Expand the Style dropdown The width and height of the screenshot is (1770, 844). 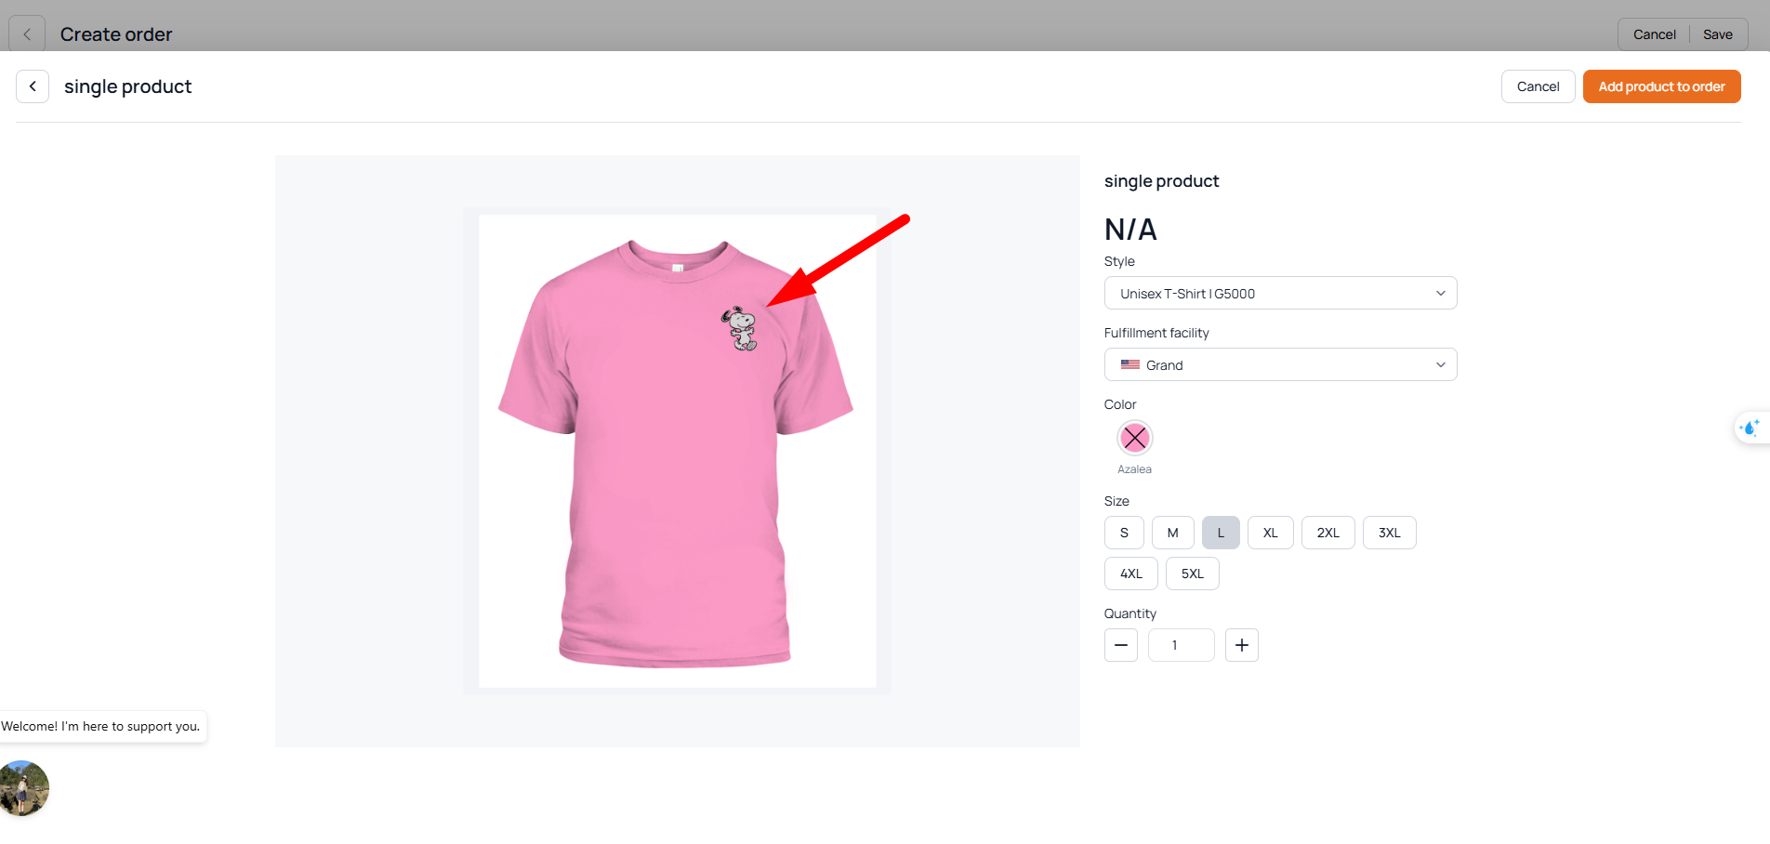coord(1280,294)
